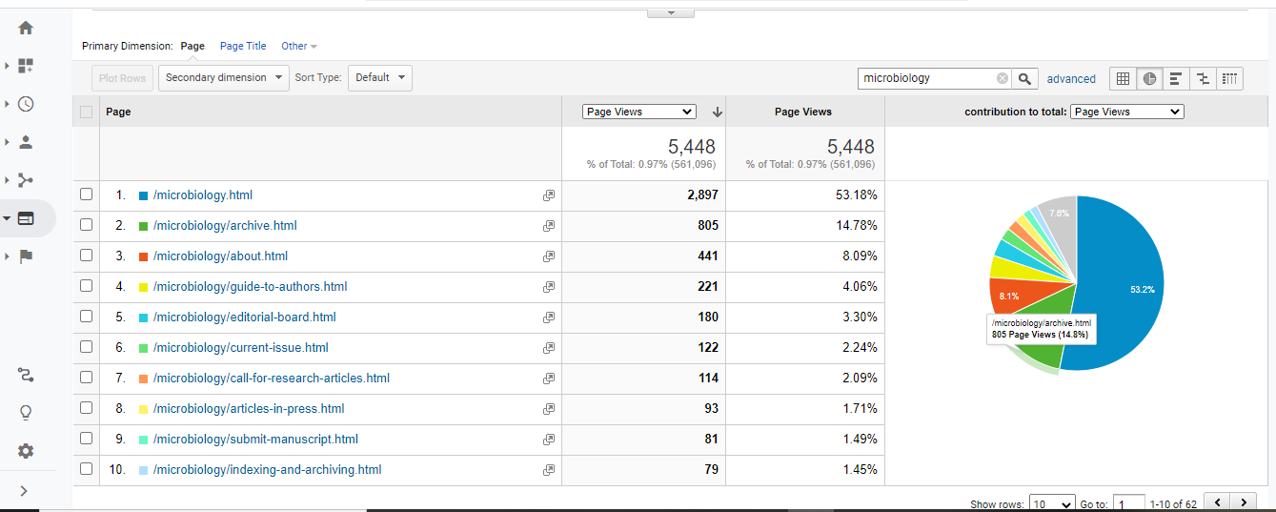Expand the Sort Type Default dropdown
The image size is (1276, 512).
tap(380, 78)
